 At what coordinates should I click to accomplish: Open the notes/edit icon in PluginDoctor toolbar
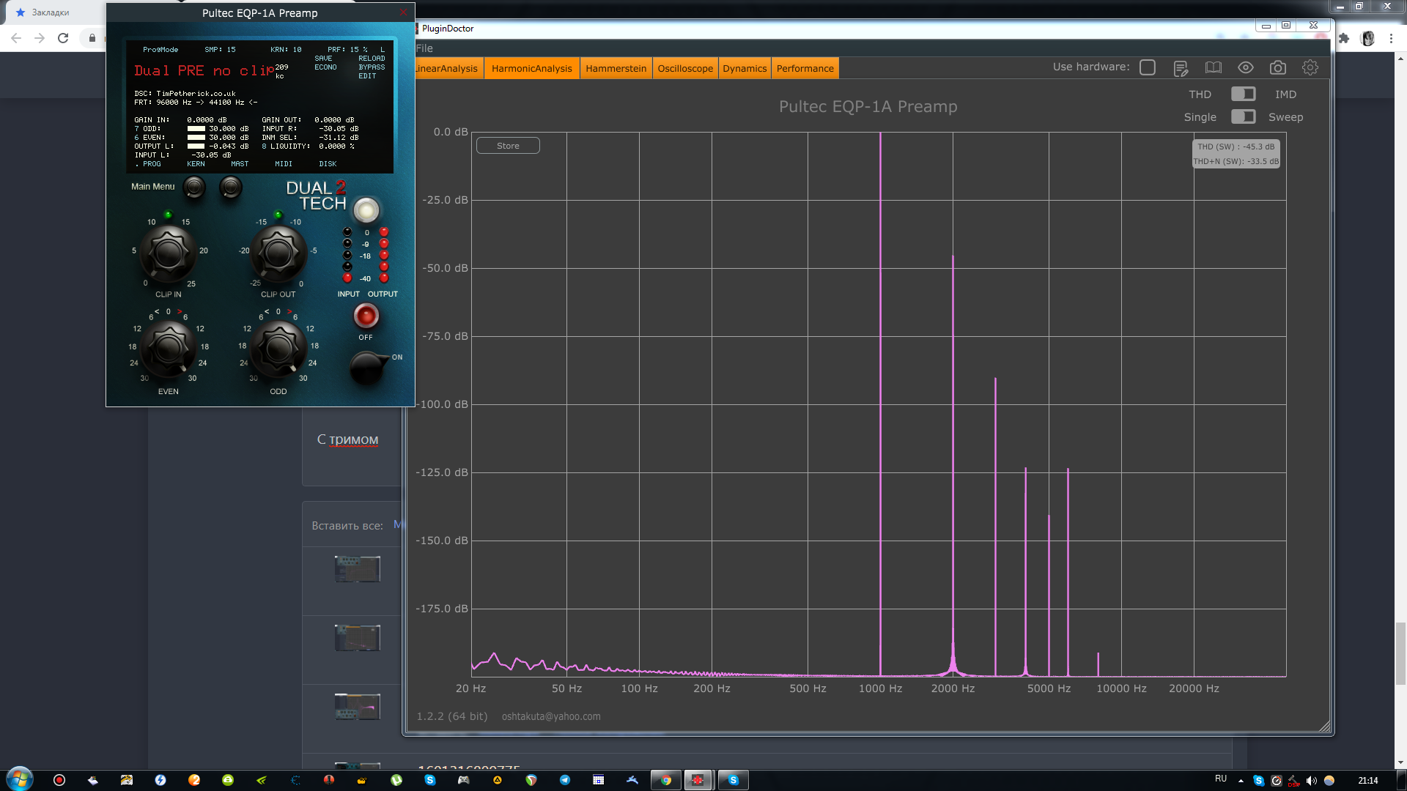pyautogui.click(x=1181, y=68)
